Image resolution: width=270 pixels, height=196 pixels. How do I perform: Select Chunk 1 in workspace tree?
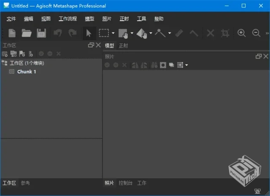click(x=27, y=72)
